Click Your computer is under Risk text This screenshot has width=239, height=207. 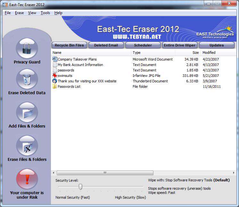(x=27, y=195)
